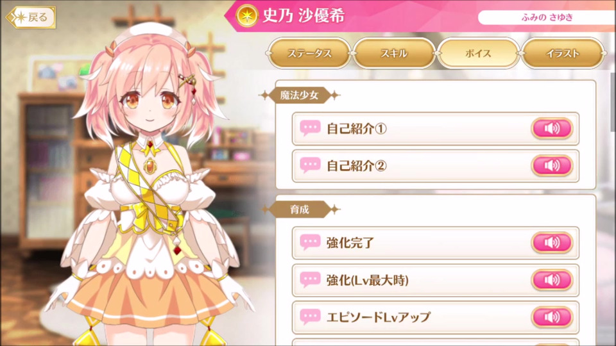Click the speech bubble icon beside 自己紹介②
Screen dimensions: 616x346
310,165
